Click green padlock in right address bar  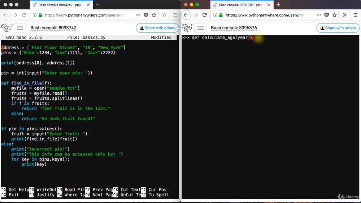(x=221, y=15)
